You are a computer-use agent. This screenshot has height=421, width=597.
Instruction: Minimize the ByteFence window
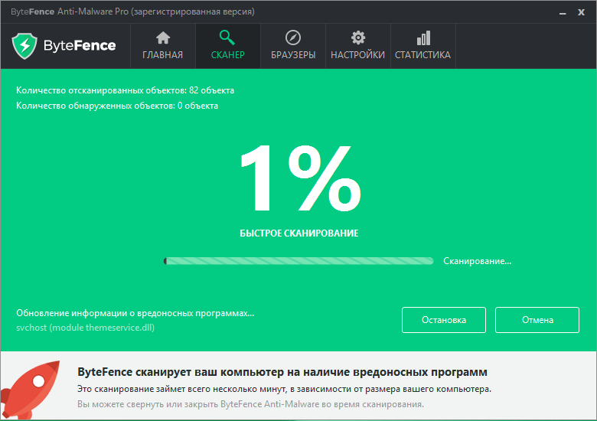tap(563, 12)
